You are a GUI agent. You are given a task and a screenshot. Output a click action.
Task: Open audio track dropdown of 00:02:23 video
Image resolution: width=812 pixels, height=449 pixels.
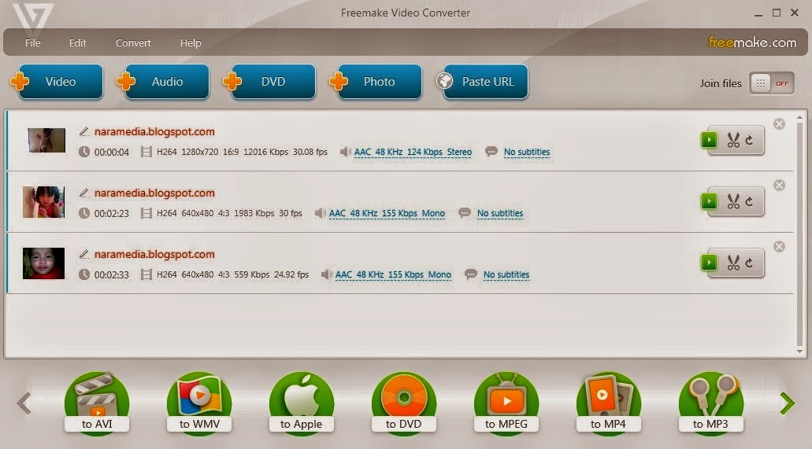point(387,213)
